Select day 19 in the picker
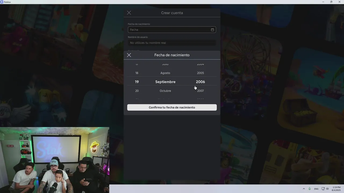 (x=137, y=82)
